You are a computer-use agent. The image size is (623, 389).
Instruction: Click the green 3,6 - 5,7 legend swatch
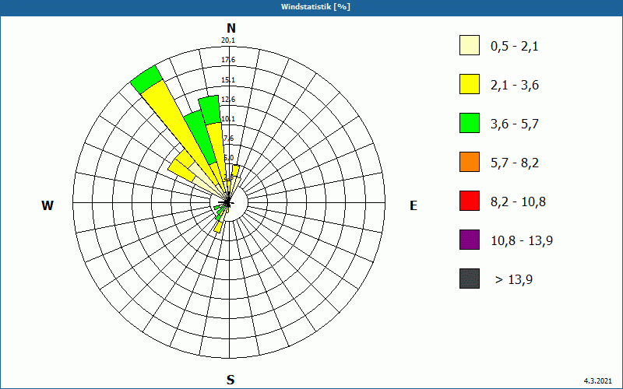click(470, 123)
